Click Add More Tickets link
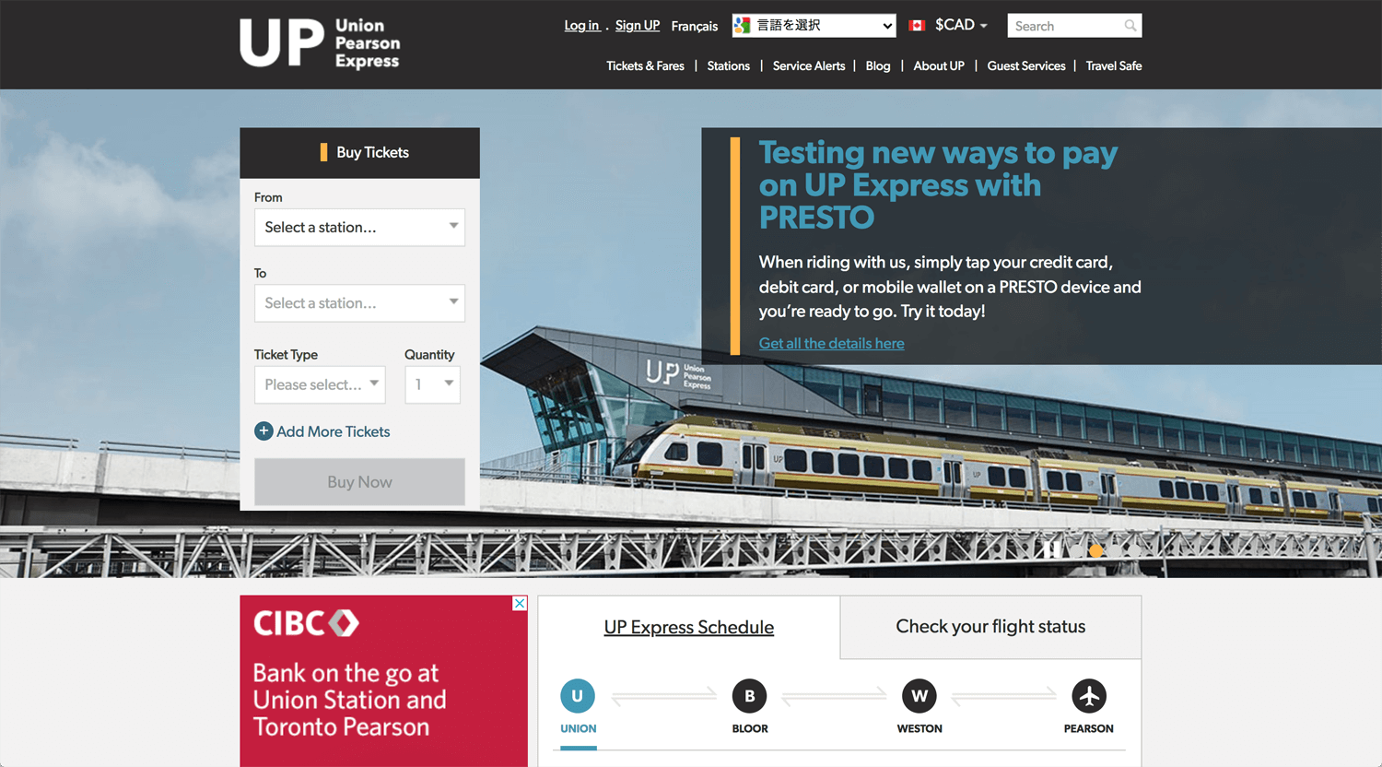The height and width of the screenshot is (767, 1382). [x=333, y=431]
